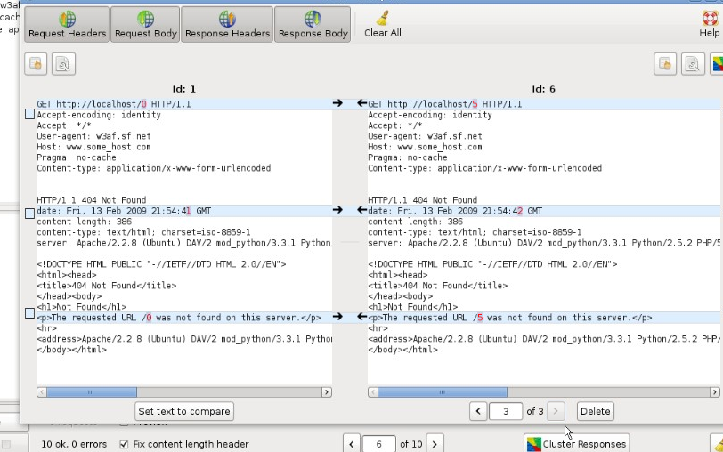Click right pane scrollbar right arrow

[715, 392]
